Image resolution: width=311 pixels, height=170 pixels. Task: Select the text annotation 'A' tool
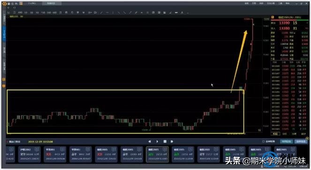click(182, 13)
